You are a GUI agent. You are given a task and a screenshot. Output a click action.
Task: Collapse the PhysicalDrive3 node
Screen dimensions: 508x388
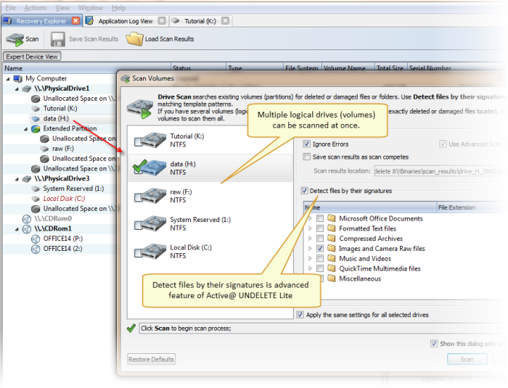17,179
